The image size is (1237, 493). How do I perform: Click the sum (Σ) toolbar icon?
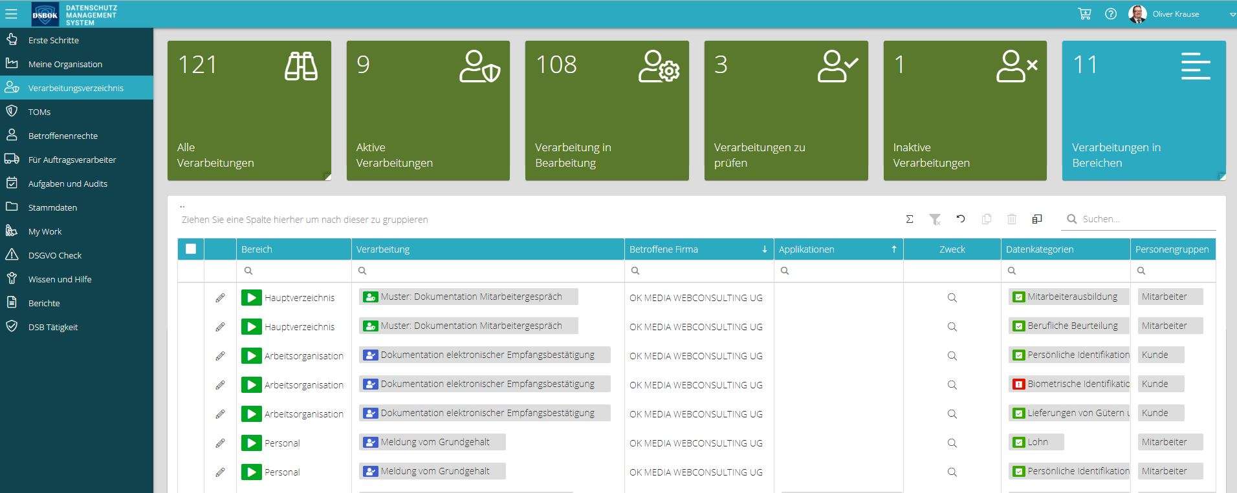(x=909, y=219)
